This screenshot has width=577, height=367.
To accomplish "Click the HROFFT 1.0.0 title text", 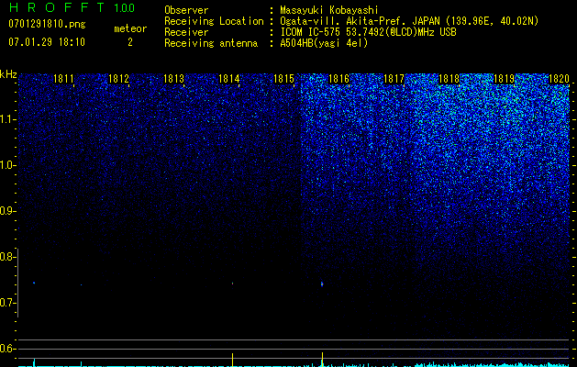I will point(72,7).
